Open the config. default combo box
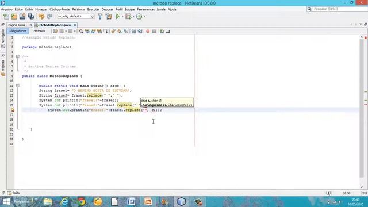Image resolution: width=368 pixels, height=207 pixels. pos(76,16)
